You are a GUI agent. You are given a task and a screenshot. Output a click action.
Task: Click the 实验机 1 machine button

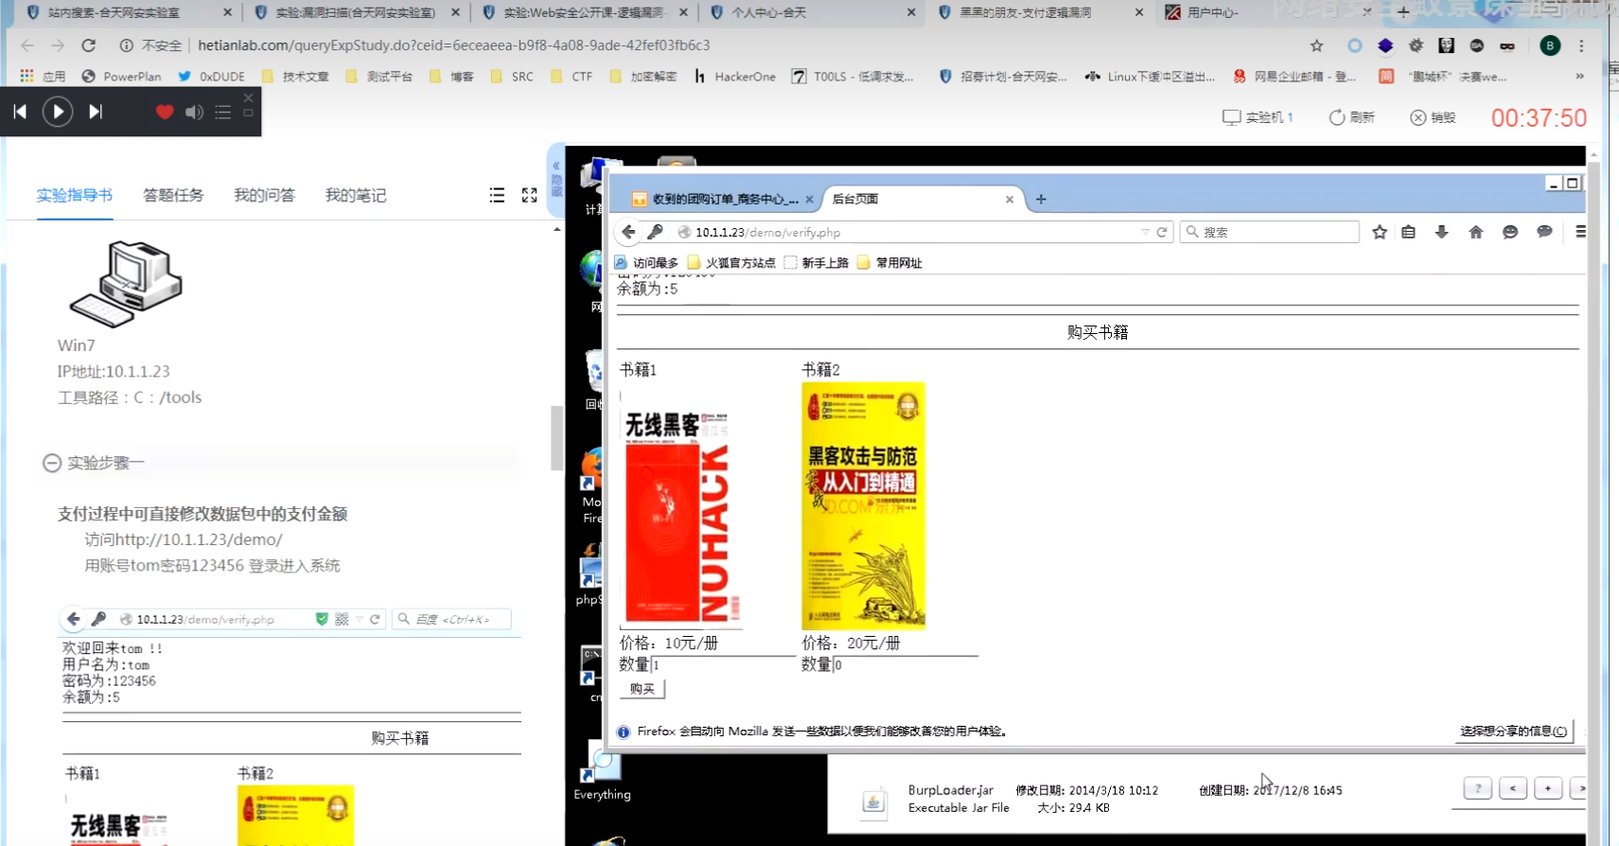tap(1258, 117)
